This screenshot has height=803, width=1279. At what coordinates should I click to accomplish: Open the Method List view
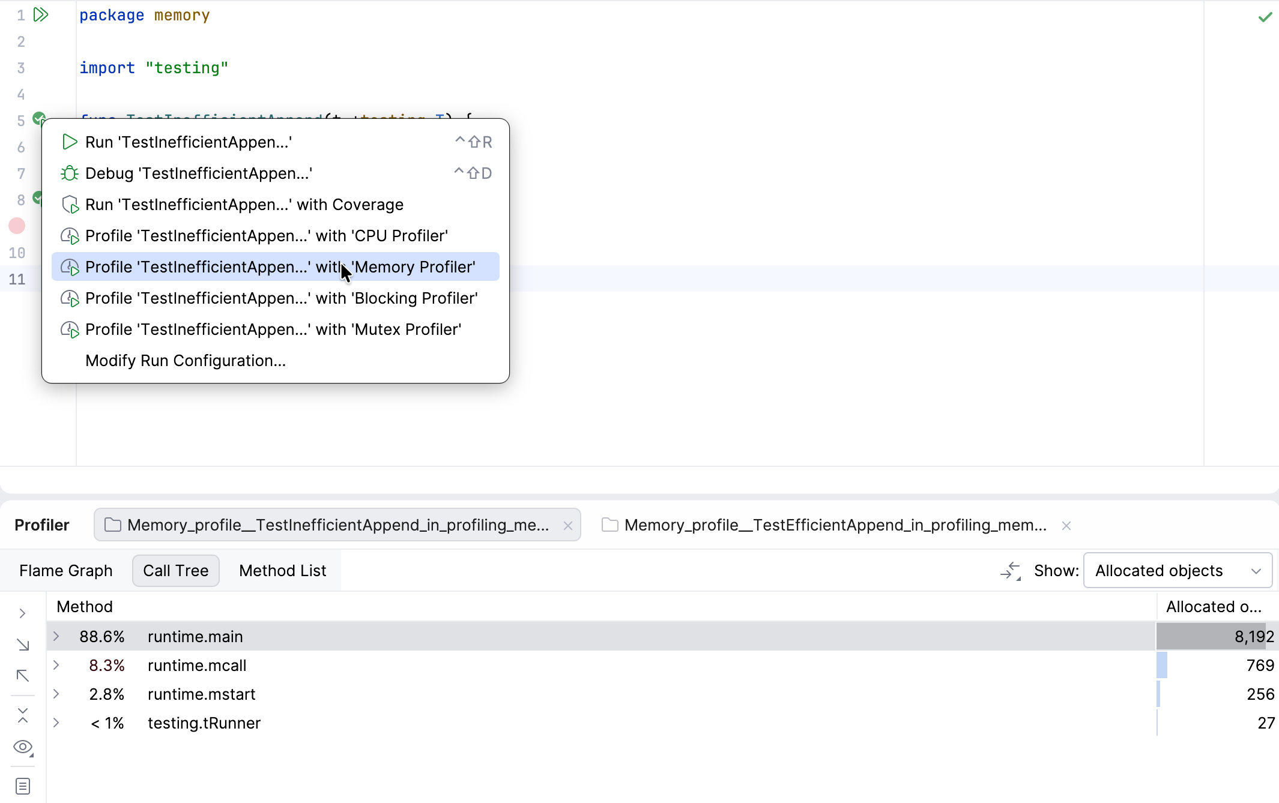[x=282, y=571]
